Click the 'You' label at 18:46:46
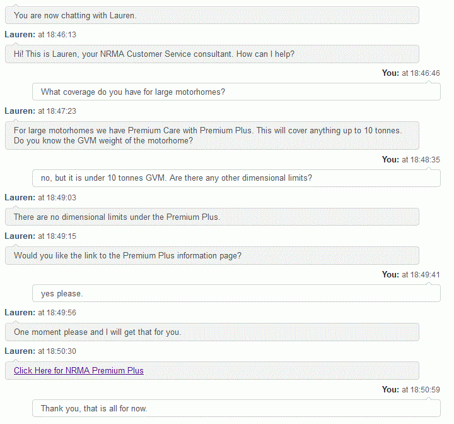Image resolution: width=454 pixels, height=424 pixels. tap(390, 73)
